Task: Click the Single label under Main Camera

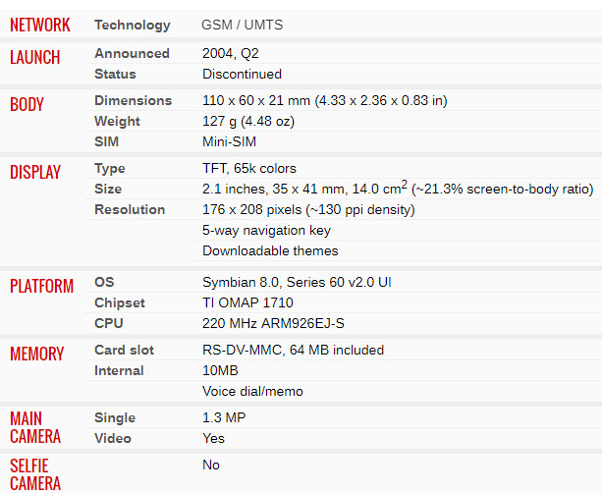Action: (x=115, y=418)
